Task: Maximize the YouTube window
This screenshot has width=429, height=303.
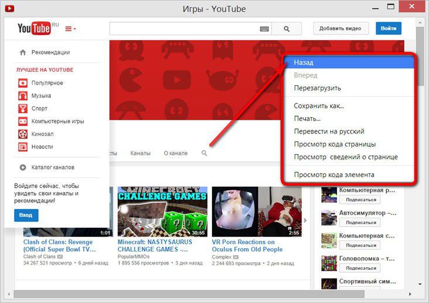Action: coord(391,6)
